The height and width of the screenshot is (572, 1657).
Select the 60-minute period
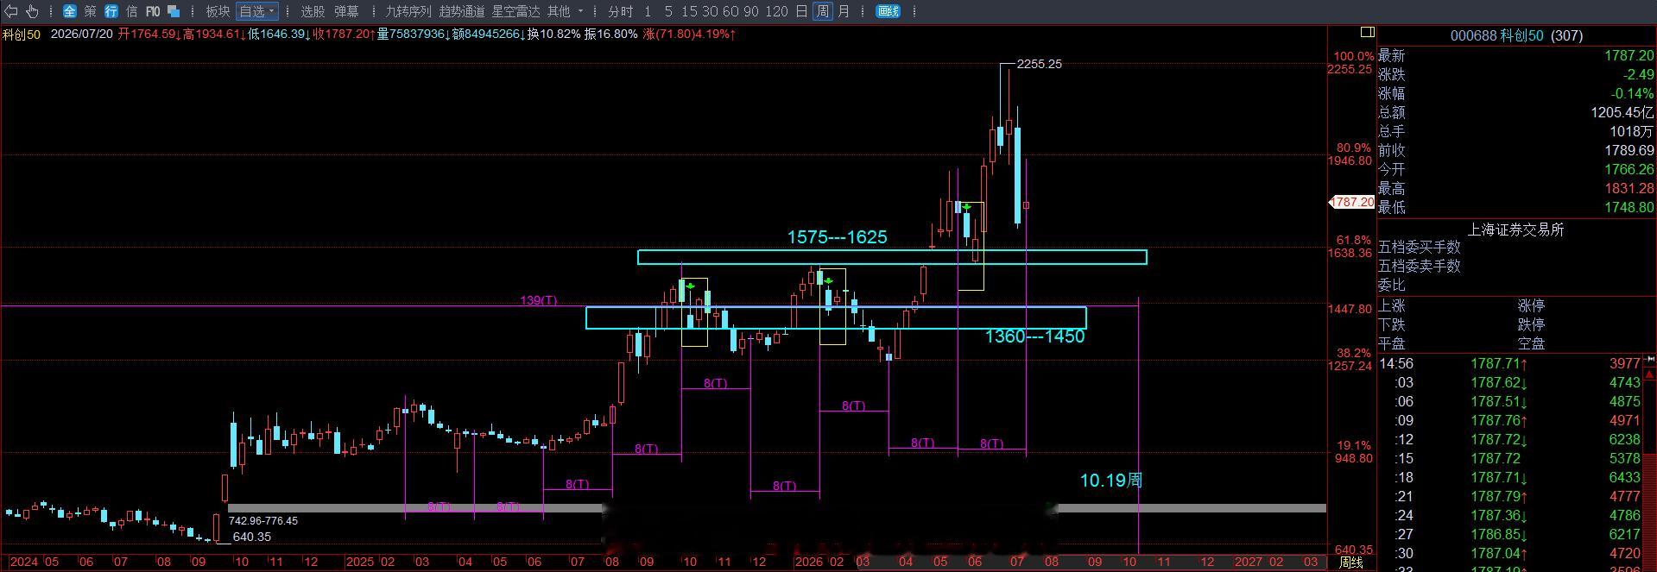tap(730, 11)
